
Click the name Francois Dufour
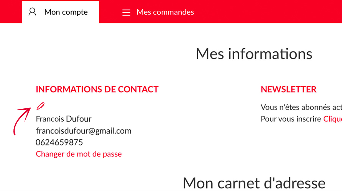pos(64,119)
